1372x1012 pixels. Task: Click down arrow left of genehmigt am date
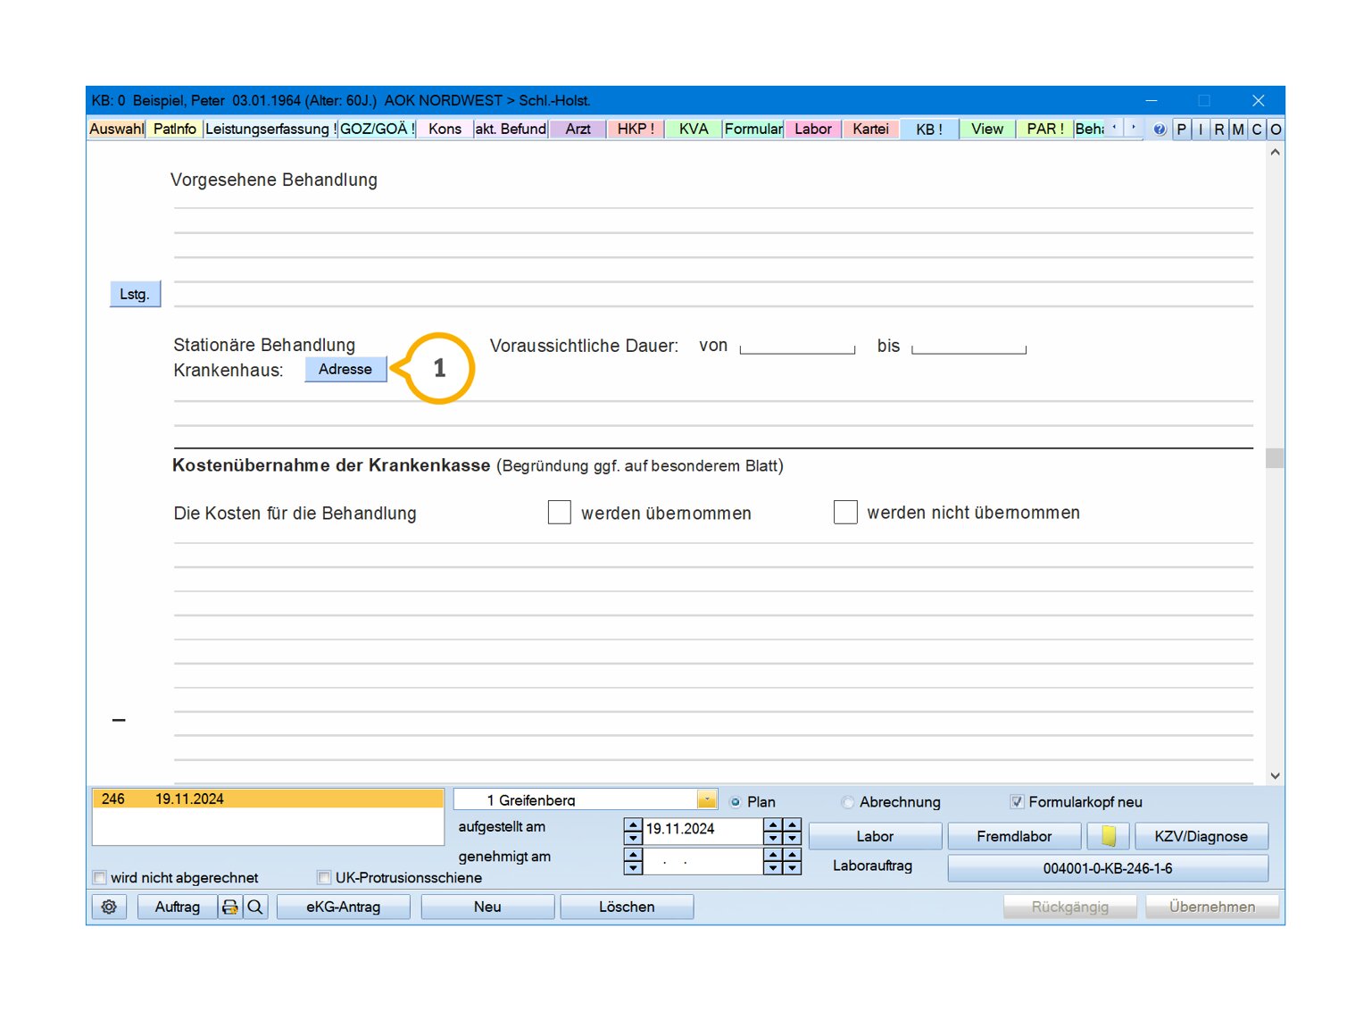[633, 868]
